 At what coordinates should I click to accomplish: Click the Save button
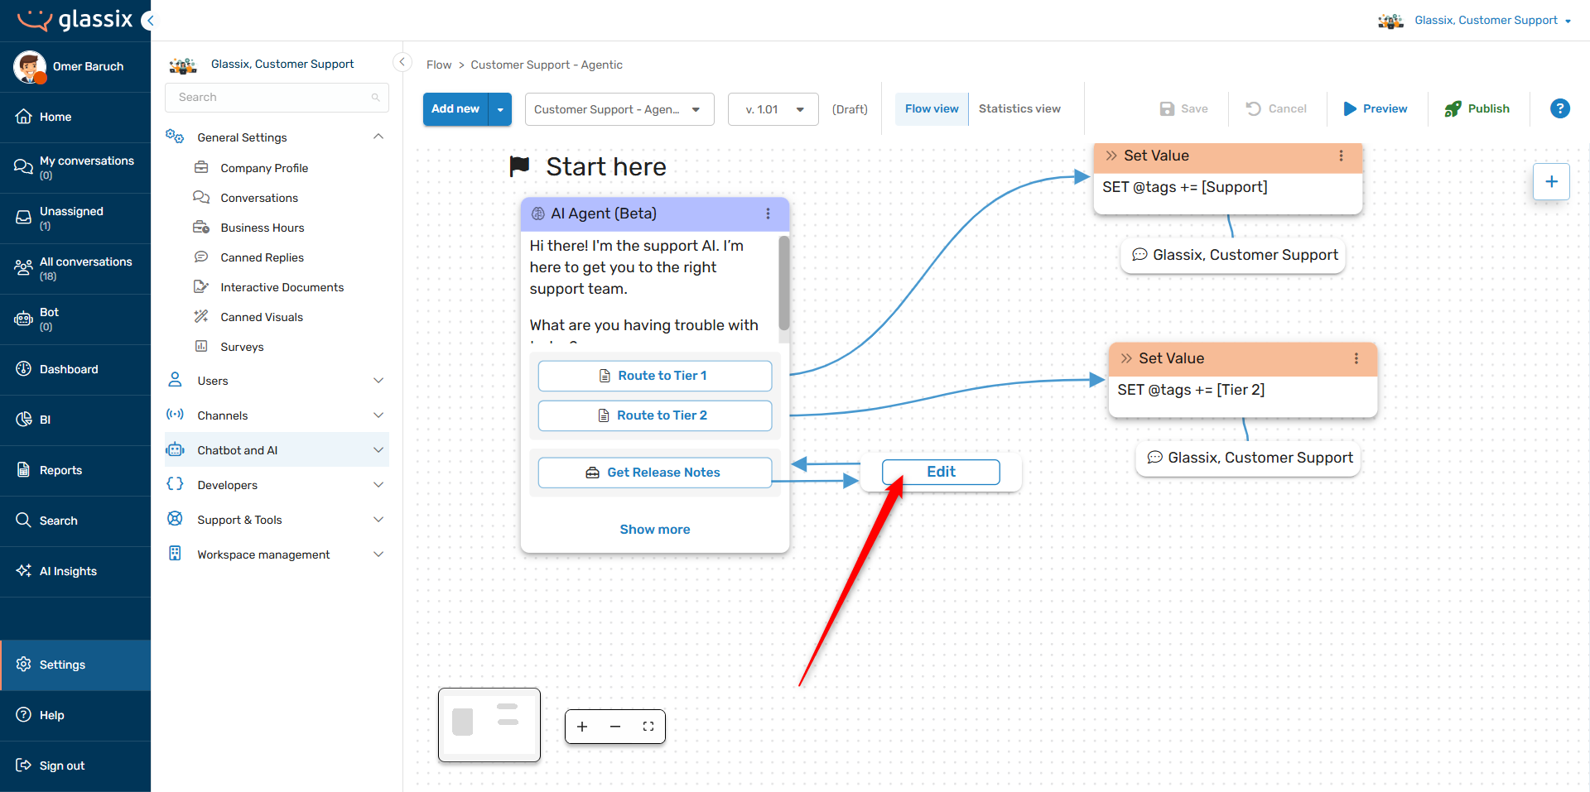[1183, 108]
